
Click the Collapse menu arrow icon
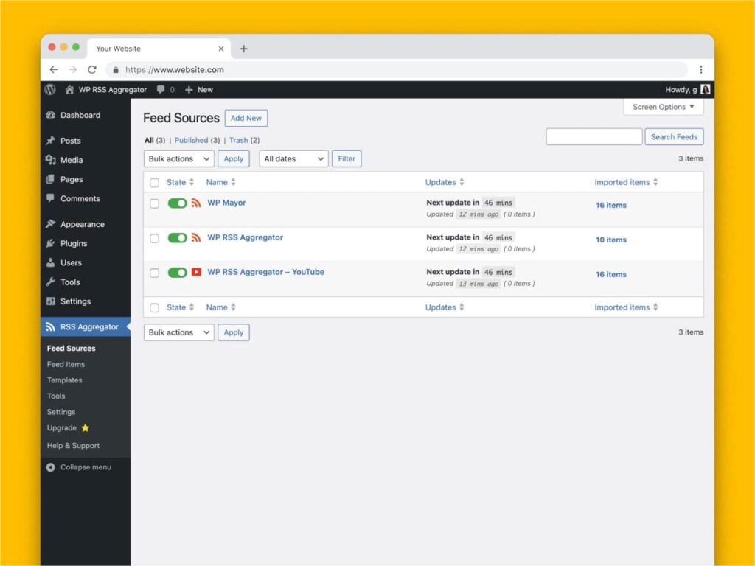(x=49, y=467)
